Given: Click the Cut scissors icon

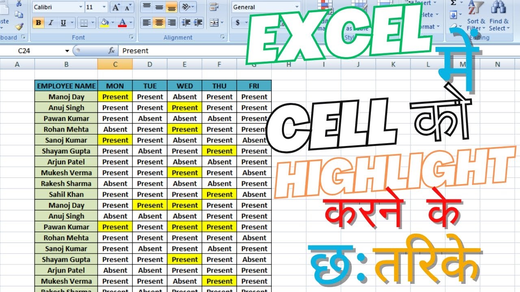Looking at the screenshot, I should (19, 3).
